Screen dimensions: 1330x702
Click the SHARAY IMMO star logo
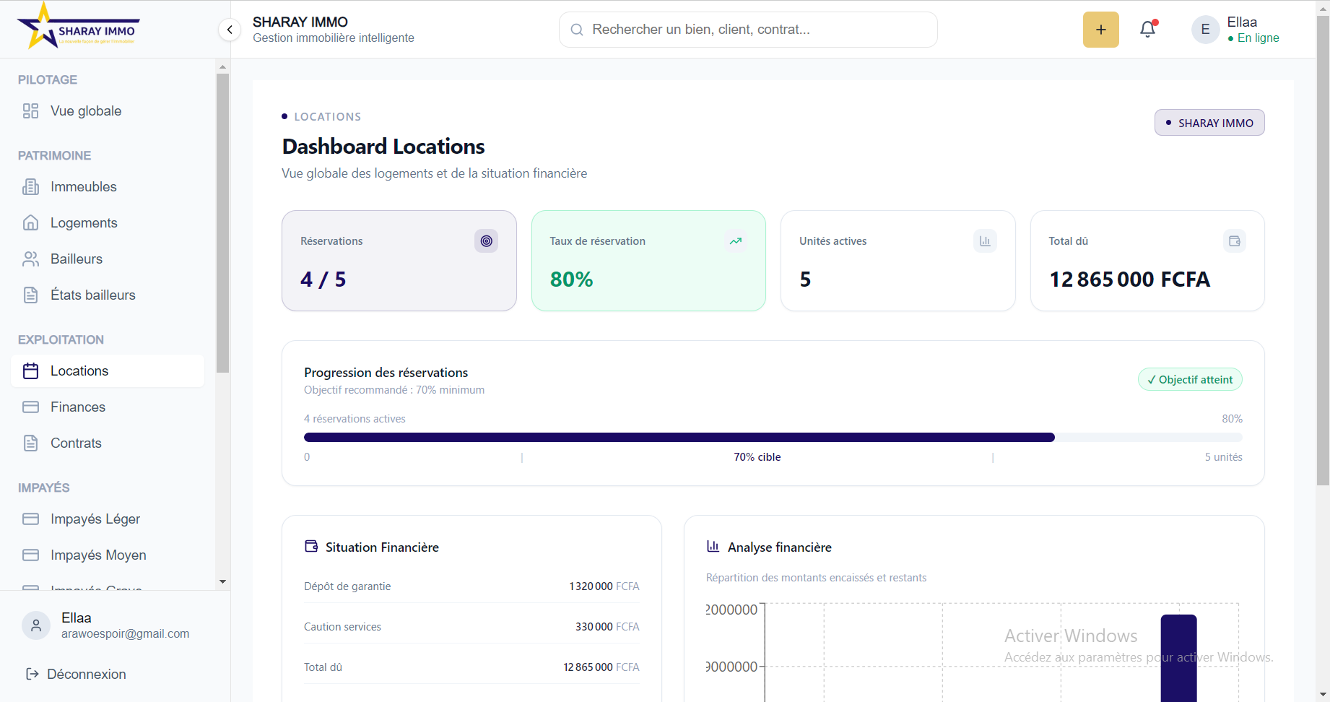77,28
